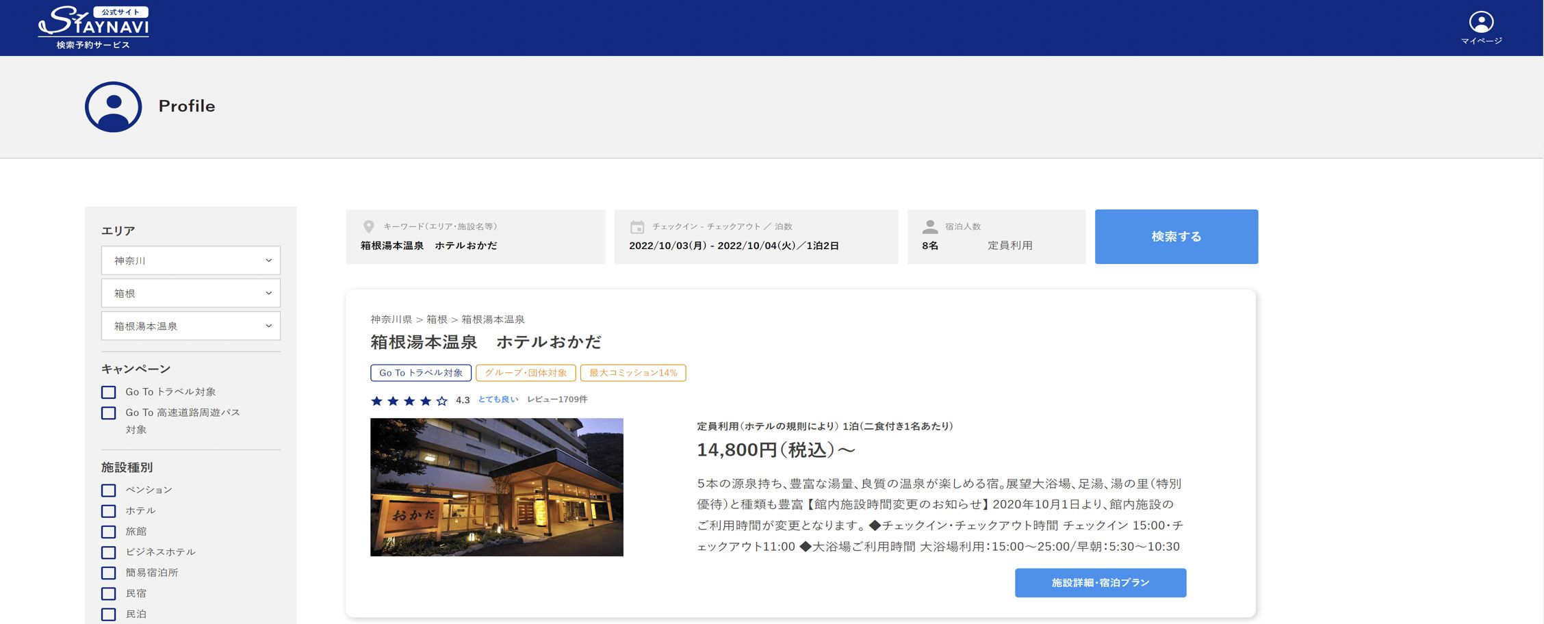This screenshot has width=1544, height=624.
Task: Click 神奈川県 in the breadcrumb
Action: 391,320
